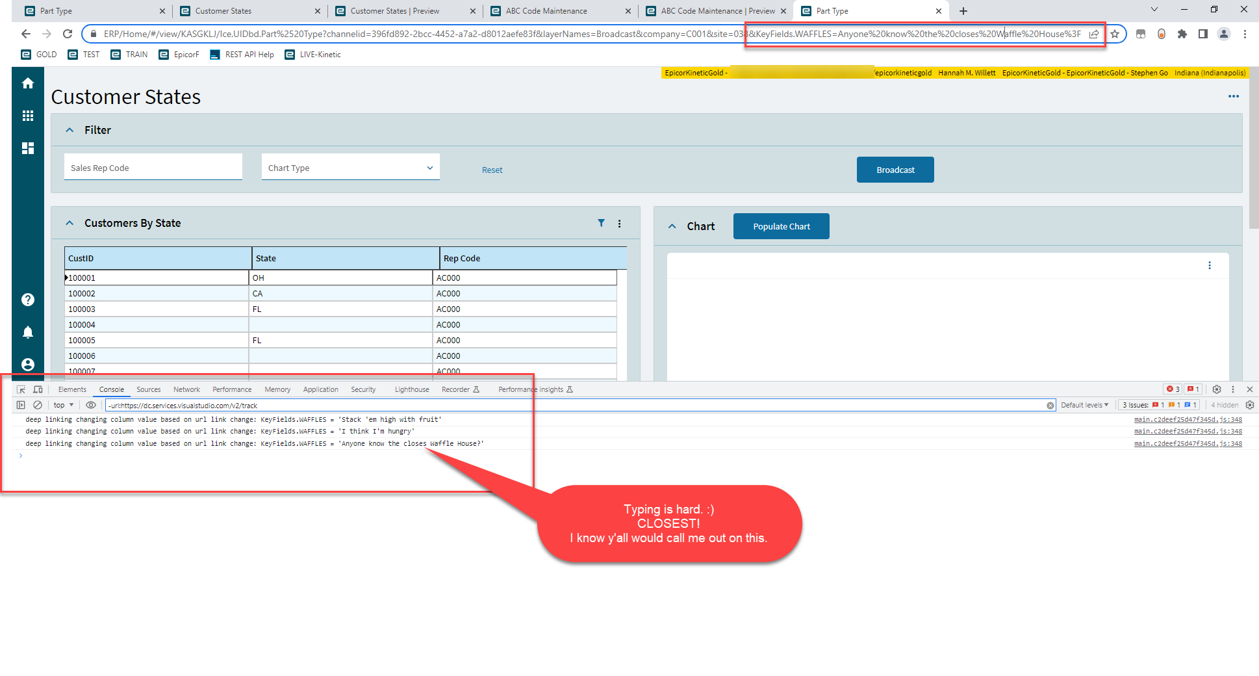Go to Epicor Home via house icon
Image resolution: width=1259 pixels, height=676 pixels.
(28, 83)
